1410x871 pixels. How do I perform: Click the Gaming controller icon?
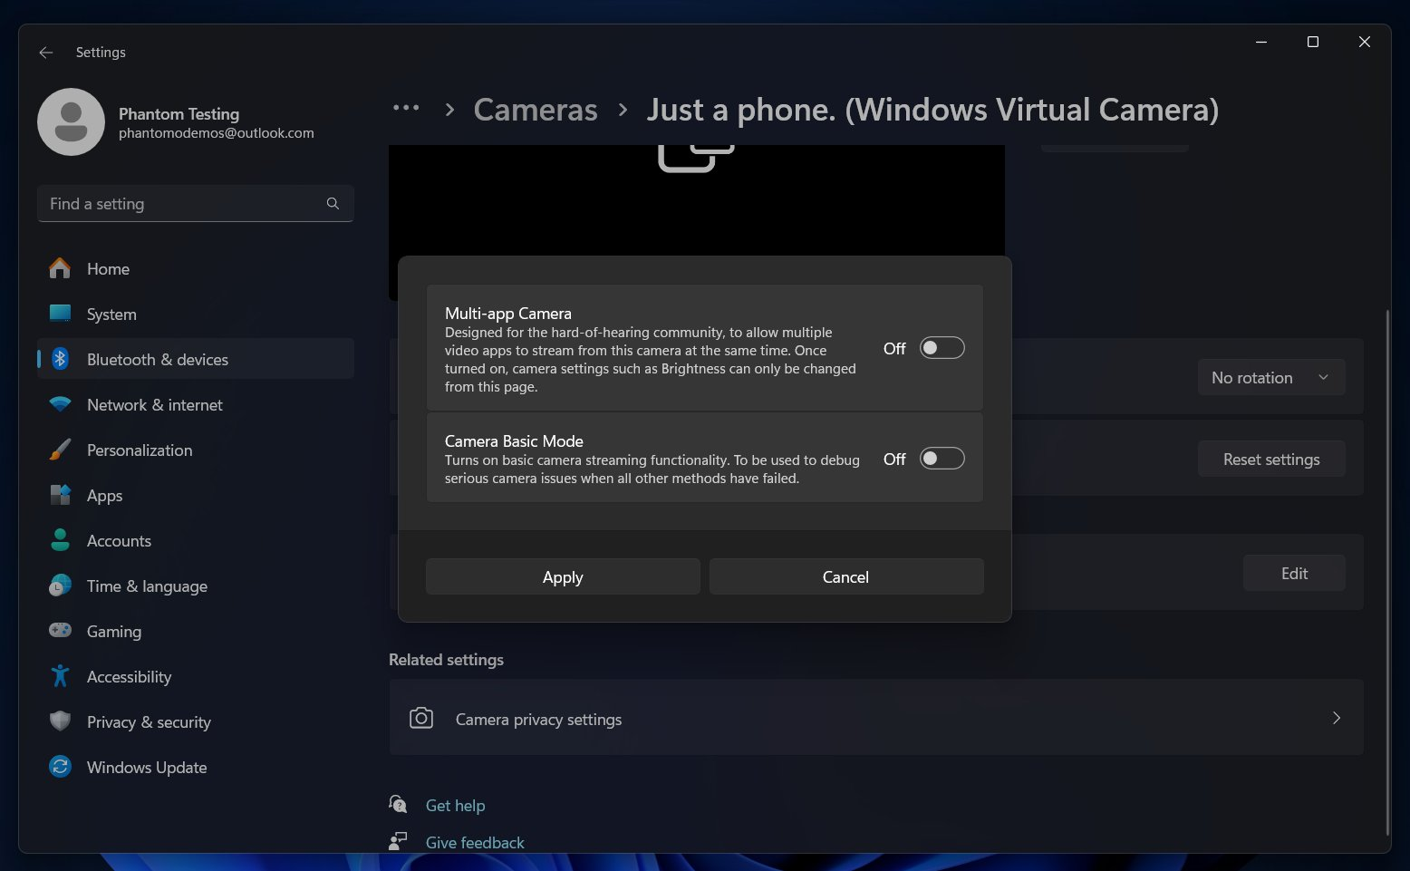(59, 631)
